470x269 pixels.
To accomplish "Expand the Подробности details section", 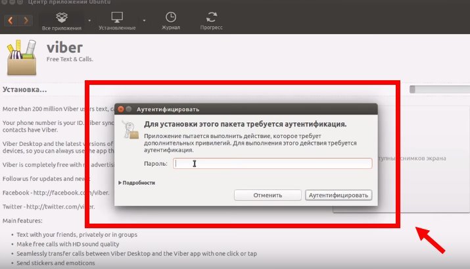I will point(137,182).
